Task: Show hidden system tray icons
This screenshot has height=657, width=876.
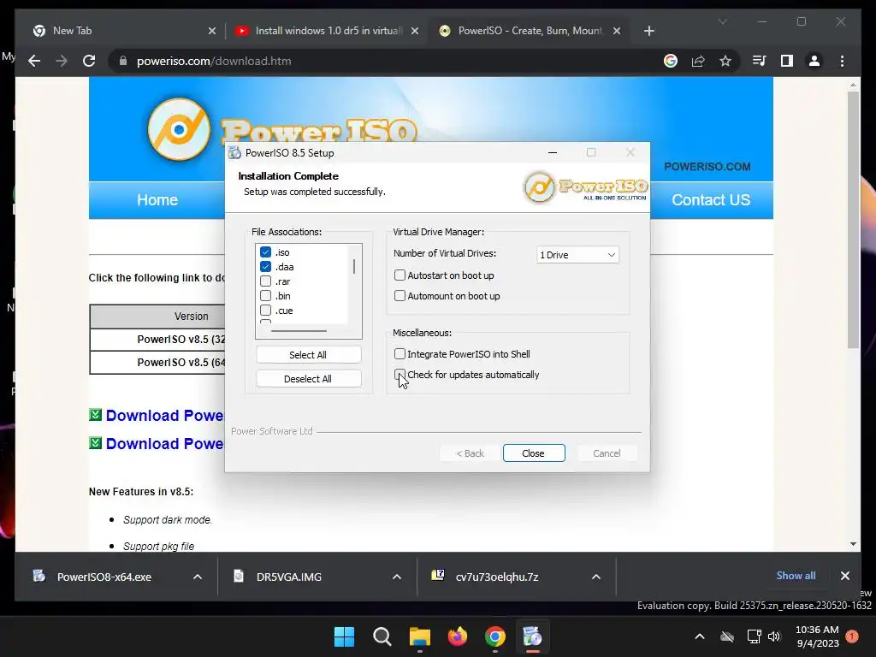Action: (x=700, y=636)
